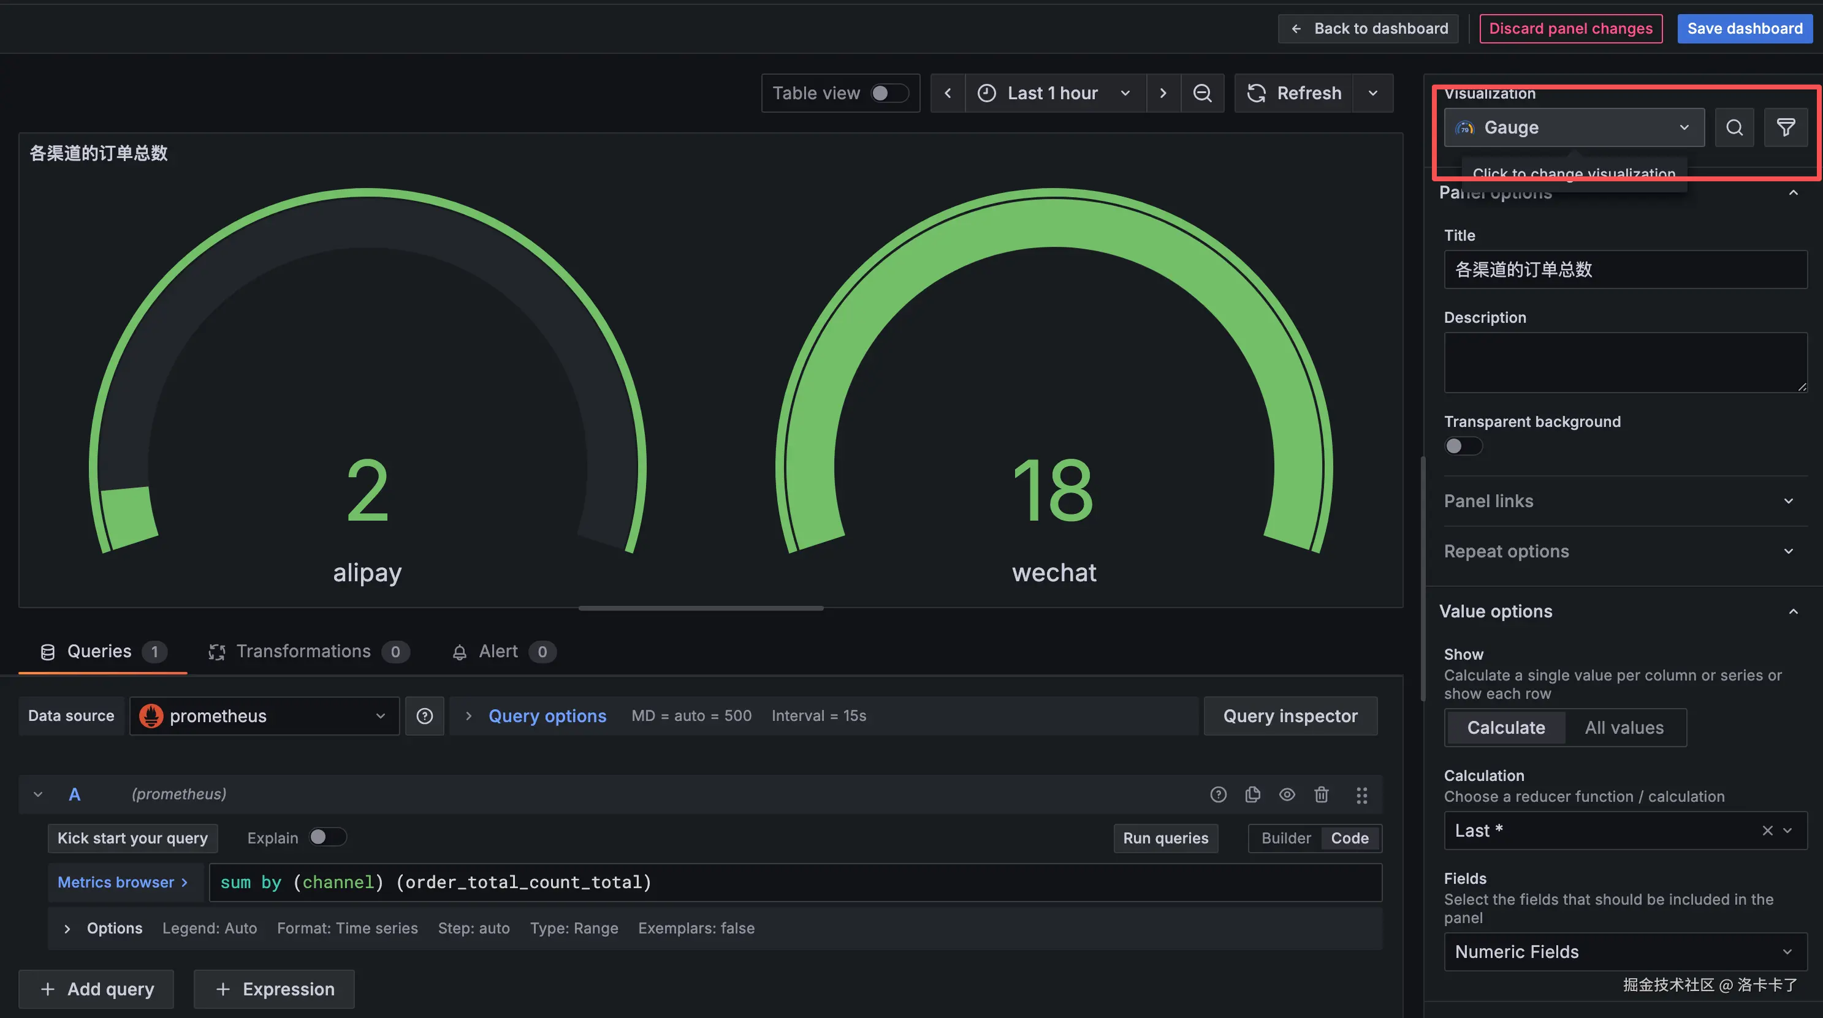Click the visualization search magnifier icon

coord(1734,127)
